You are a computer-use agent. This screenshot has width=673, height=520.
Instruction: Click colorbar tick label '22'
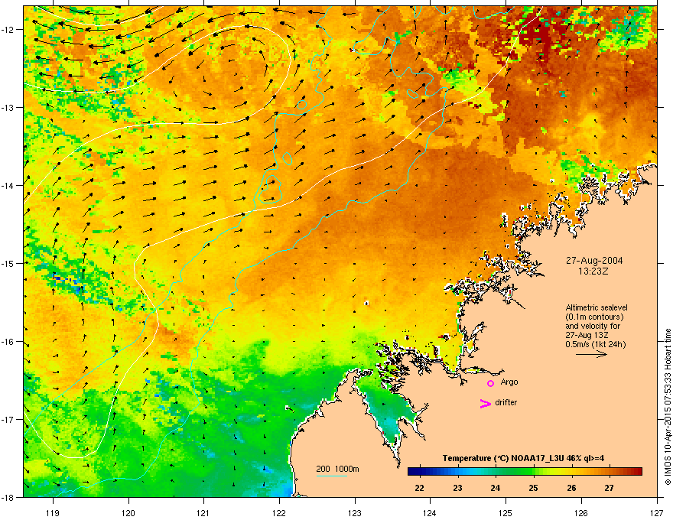pos(420,488)
